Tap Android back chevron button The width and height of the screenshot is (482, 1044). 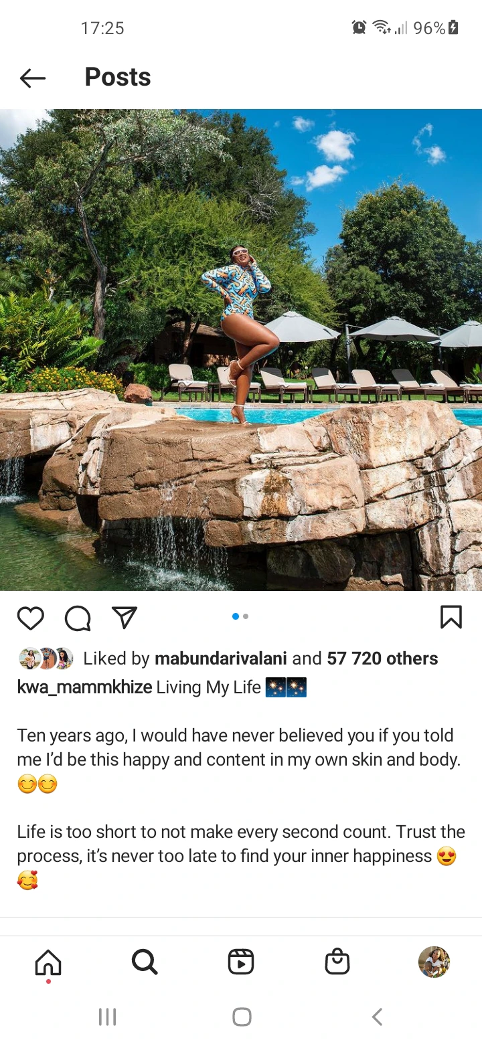(x=377, y=1017)
